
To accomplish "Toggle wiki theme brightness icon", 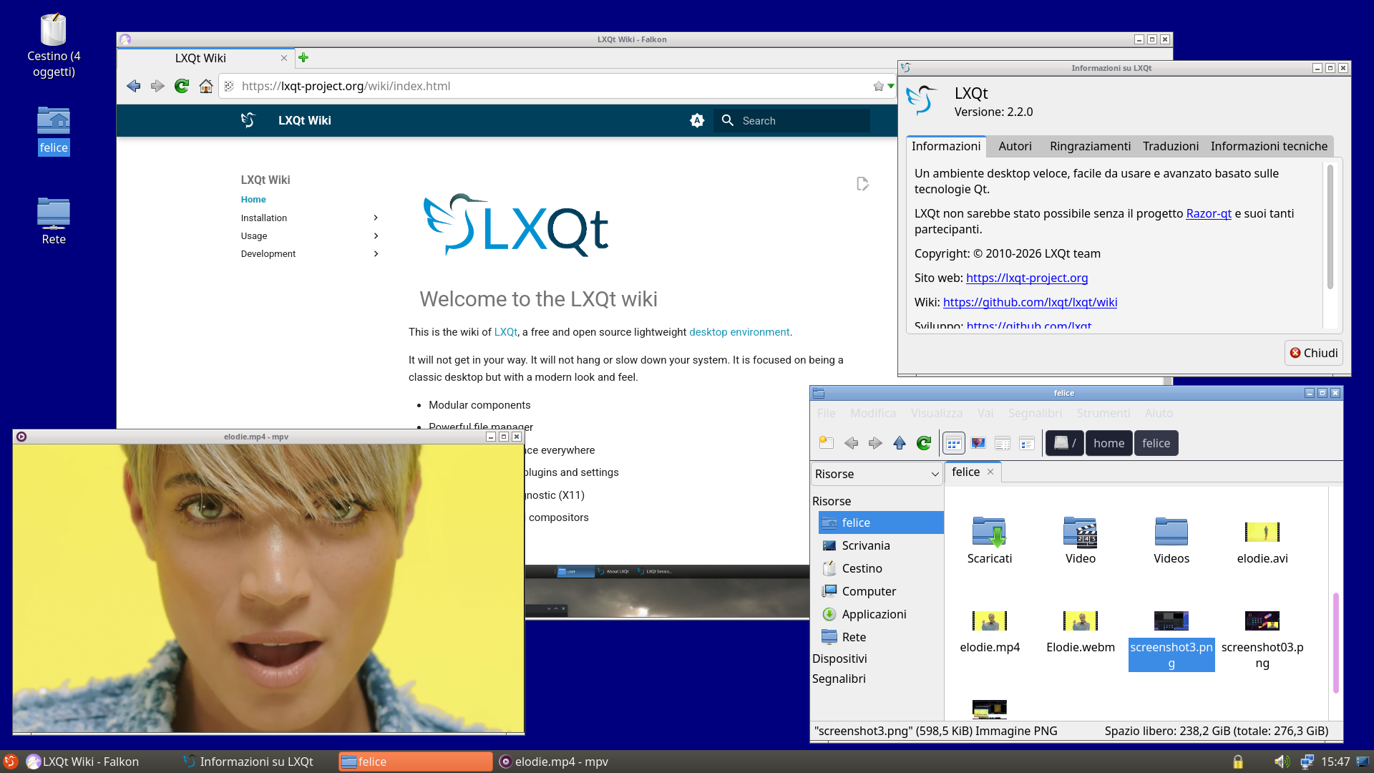I will pos(697,120).
